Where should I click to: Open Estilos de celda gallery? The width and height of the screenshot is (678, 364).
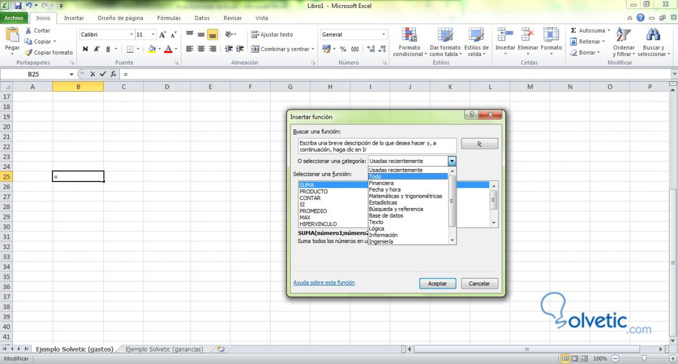coord(476,42)
